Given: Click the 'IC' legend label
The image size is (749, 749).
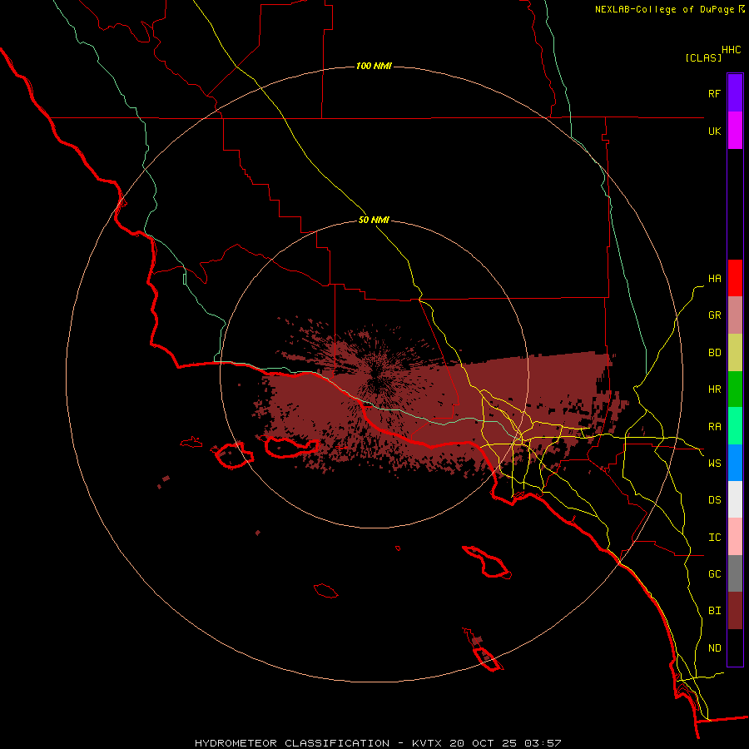Looking at the screenshot, I should pyautogui.click(x=714, y=538).
